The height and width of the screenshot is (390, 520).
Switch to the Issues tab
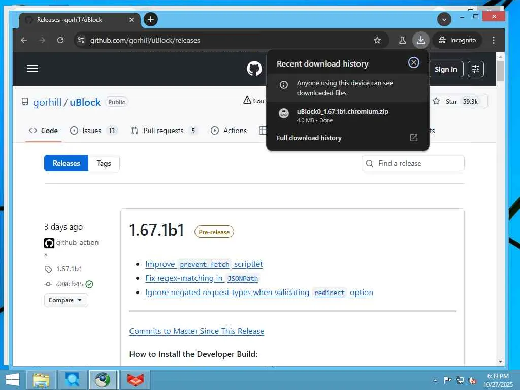pos(94,131)
